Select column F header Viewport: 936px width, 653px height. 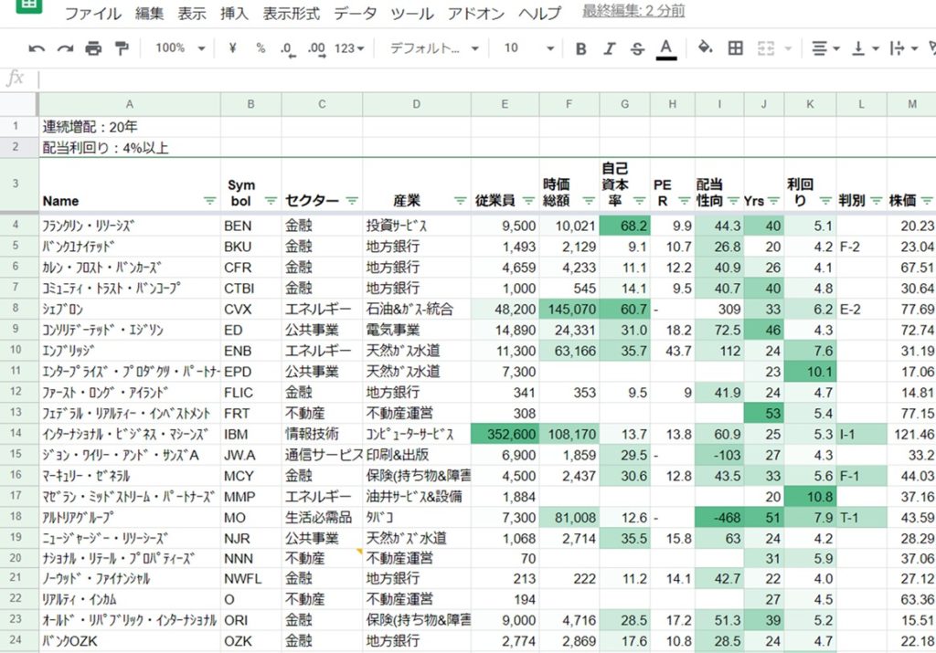click(x=569, y=104)
